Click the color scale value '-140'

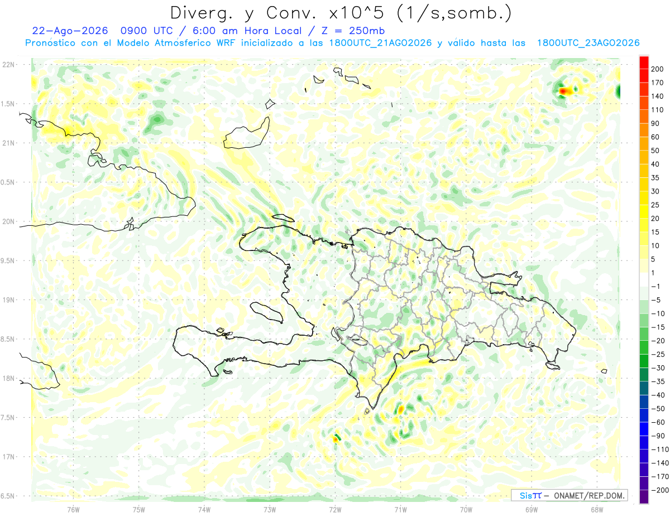pyautogui.click(x=660, y=463)
